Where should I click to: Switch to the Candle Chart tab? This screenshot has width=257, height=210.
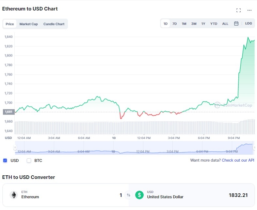click(54, 24)
